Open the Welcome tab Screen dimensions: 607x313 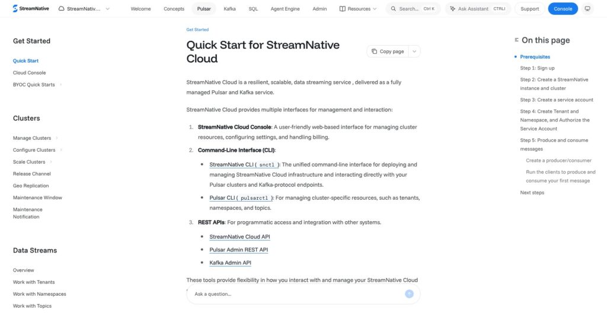click(x=140, y=8)
